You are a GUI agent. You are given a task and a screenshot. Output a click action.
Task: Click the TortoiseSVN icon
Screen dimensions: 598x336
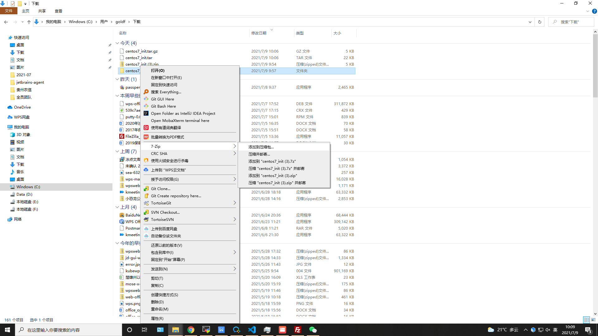pos(146,219)
